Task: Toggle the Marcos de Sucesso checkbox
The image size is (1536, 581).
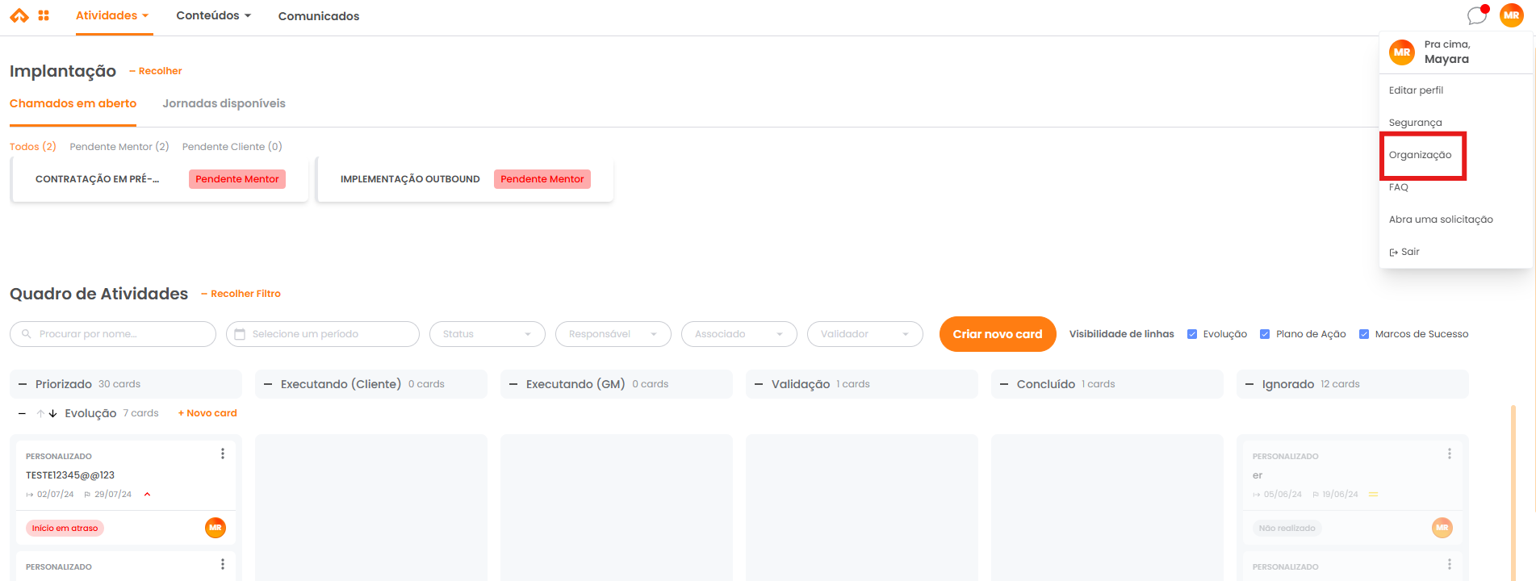Action: pyautogui.click(x=1364, y=334)
